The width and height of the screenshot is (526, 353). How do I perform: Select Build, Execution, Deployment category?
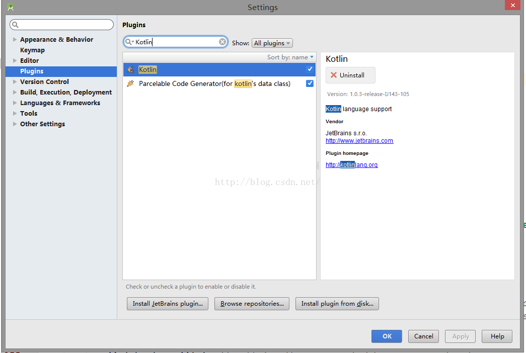coord(66,92)
